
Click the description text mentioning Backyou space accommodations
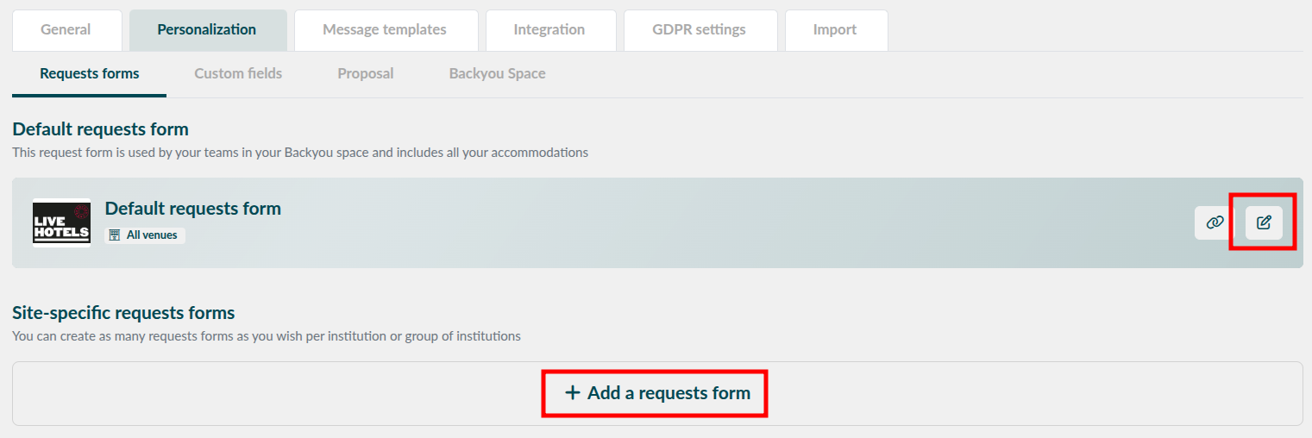tap(300, 153)
